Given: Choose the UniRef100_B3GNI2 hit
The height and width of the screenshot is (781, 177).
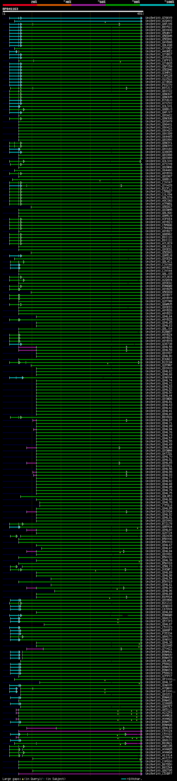Looking at the screenshot, I should coord(159,359).
